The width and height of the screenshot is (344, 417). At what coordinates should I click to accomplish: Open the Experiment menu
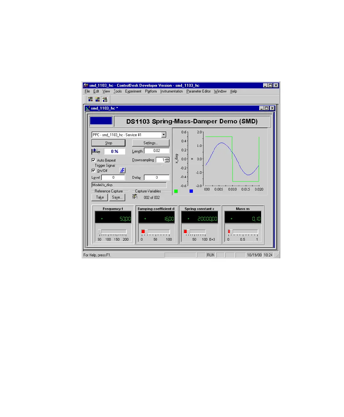pyautogui.click(x=133, y=91)
